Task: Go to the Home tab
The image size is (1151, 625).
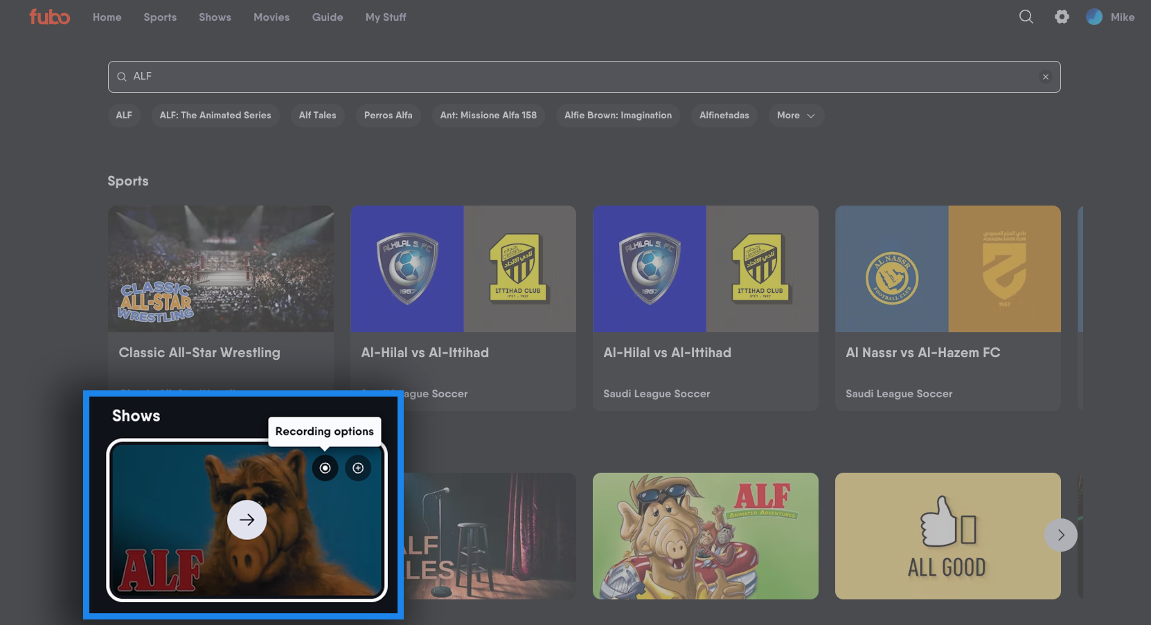Action: point(107,17)
